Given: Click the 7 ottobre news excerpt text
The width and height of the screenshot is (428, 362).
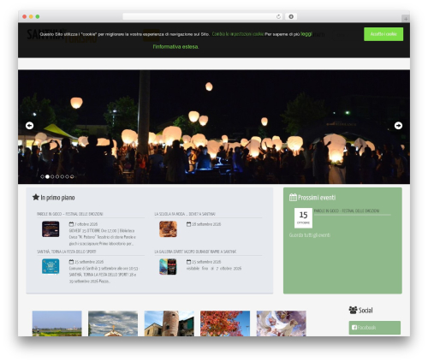Looking at the screenshot, I should 102,237.
